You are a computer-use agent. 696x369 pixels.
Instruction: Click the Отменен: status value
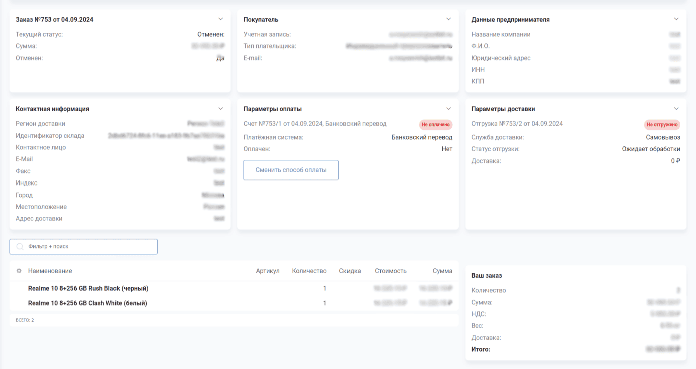(211, 35)
